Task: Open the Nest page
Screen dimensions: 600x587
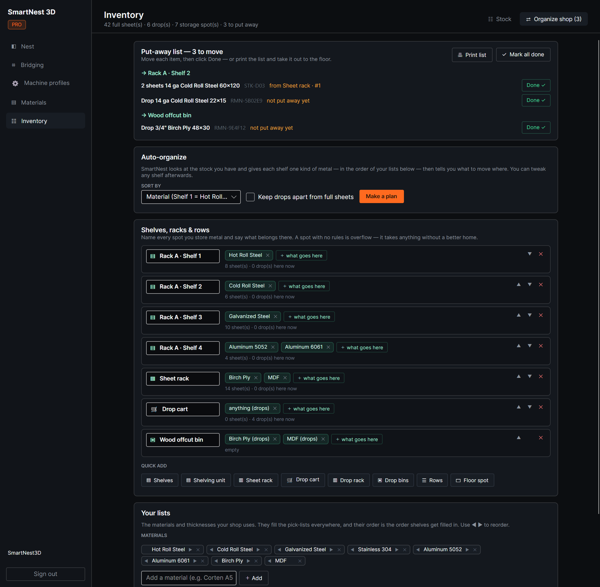Action: point(46,47)
